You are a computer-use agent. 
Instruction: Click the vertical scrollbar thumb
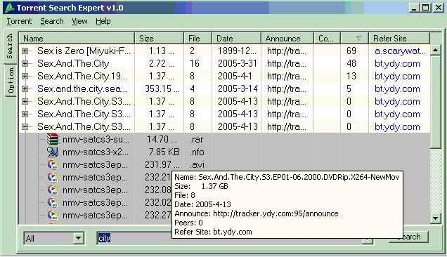point(435,102)
